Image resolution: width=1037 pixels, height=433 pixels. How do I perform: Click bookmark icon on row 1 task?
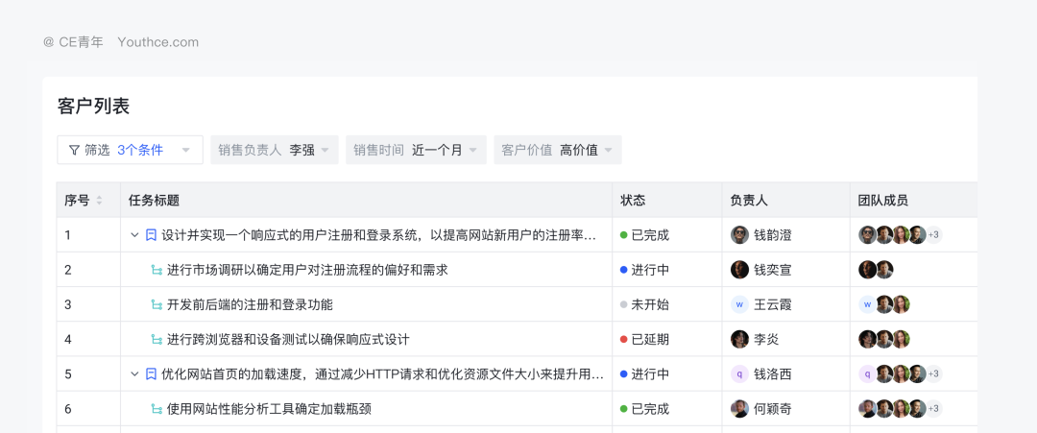151,235
